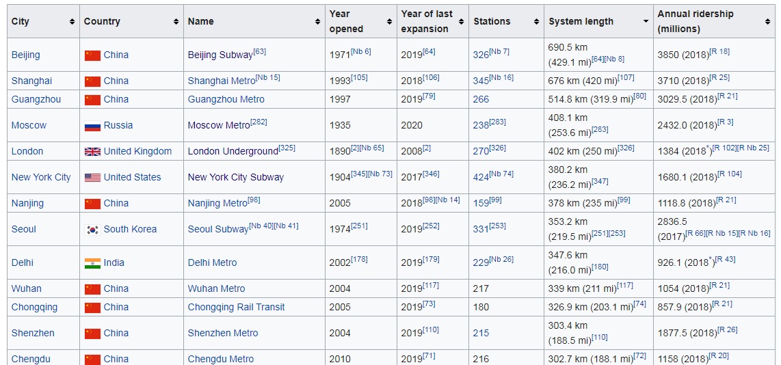Sort by Annual ridership column arrows
Image resolution: width=781 pixels, height=365 pixels.
[x=767, y=22]
